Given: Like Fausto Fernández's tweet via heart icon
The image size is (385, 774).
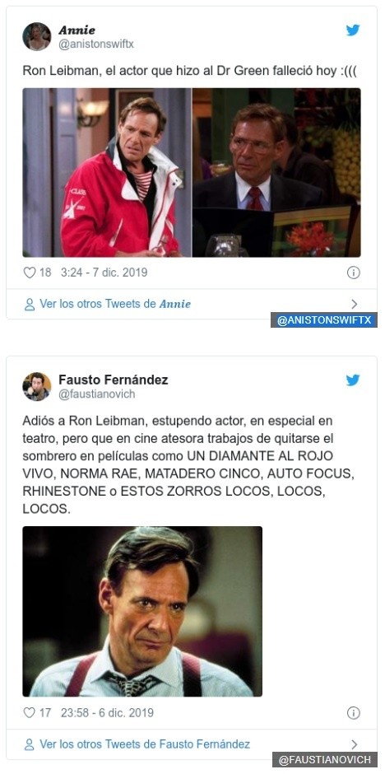Looking at the screenshot, I should (30, 713).
